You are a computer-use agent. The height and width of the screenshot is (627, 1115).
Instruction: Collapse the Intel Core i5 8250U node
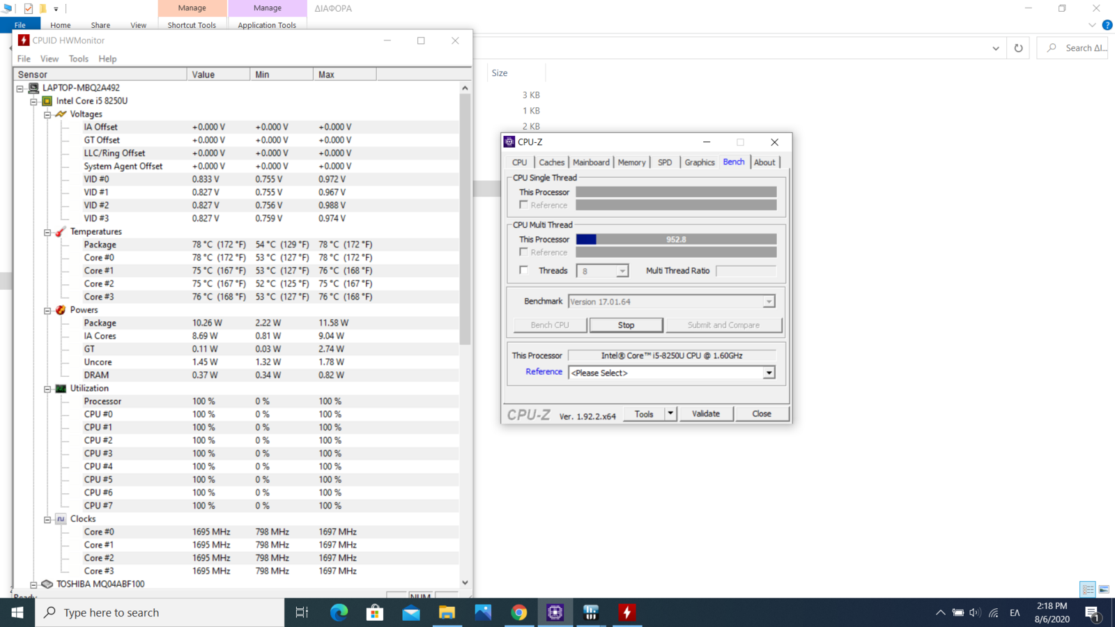pos(33,102)
